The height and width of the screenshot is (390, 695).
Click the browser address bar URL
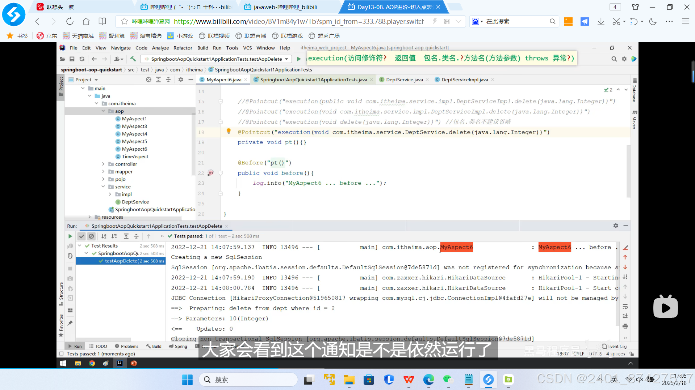coord(298,21)
